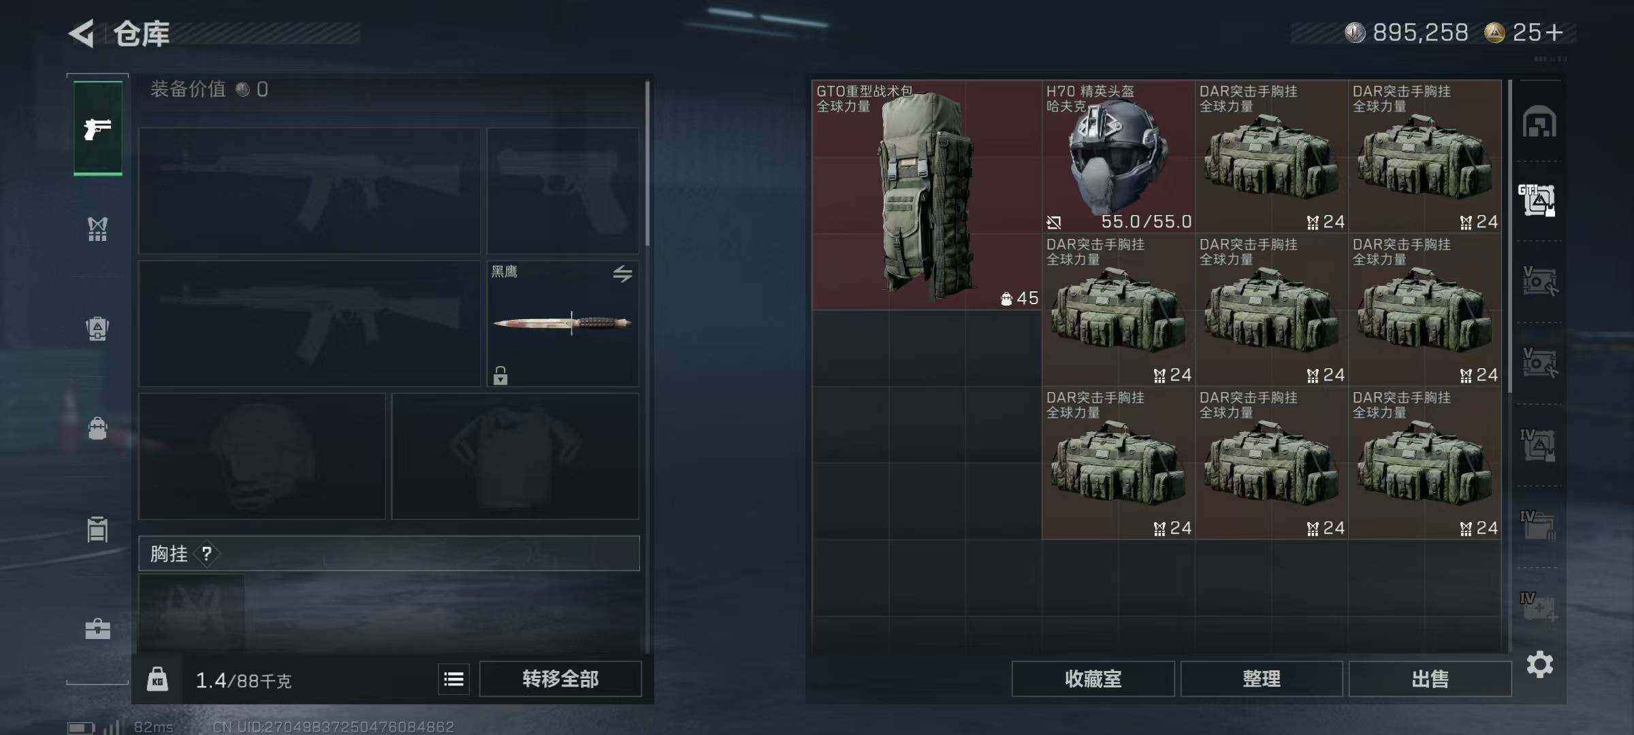Click 出售 sell button
Screen dimensions: 1634x735
[x=1430, y=679]
